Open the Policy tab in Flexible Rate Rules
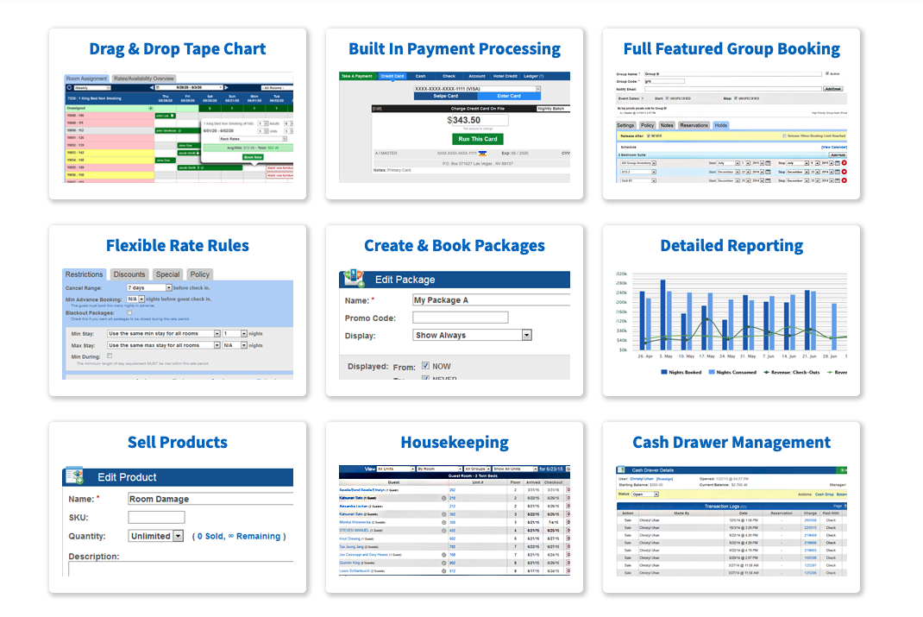The width and height of the screenshot is (923, 617). tap(199, 274)
